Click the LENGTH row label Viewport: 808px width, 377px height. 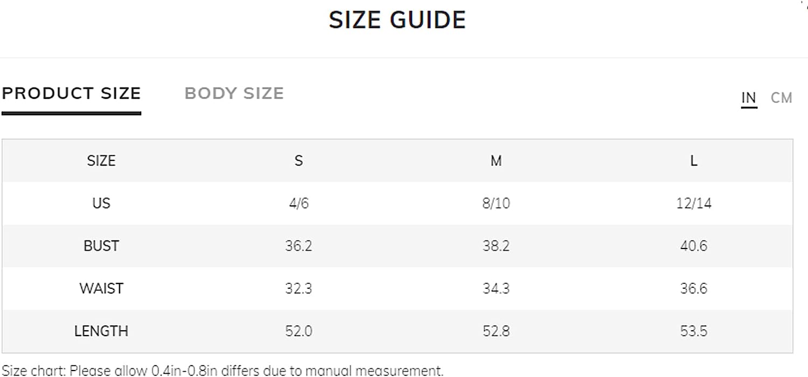[101, 331]
